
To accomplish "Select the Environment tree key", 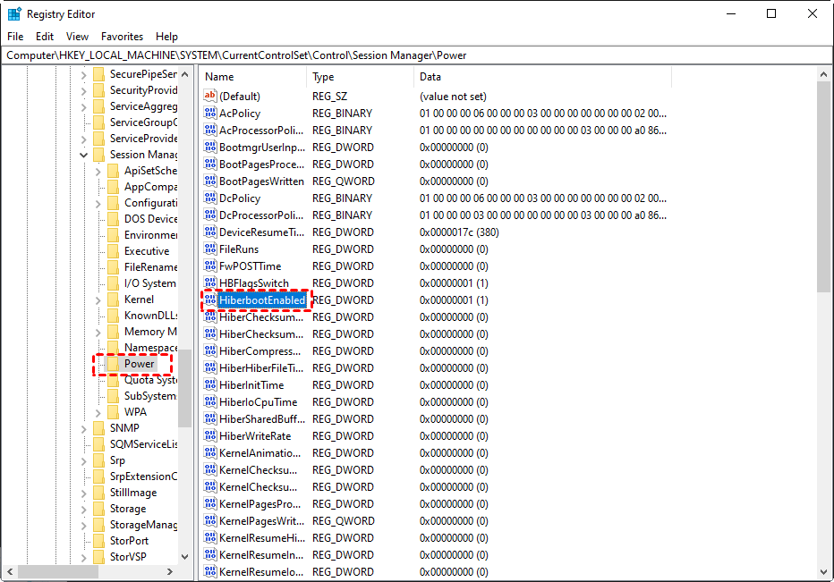I will coord(150,235).
